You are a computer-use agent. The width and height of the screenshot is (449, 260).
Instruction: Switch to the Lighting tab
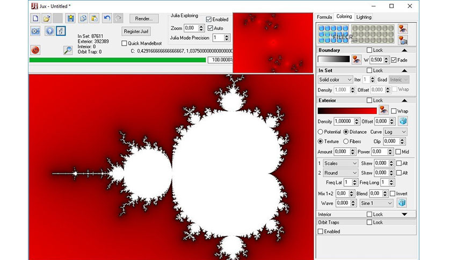point(364,17)
